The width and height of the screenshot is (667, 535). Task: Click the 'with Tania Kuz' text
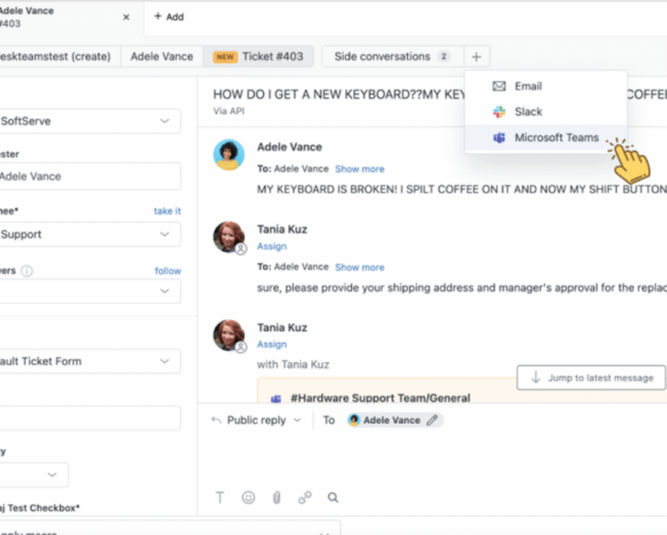(293, 365)
